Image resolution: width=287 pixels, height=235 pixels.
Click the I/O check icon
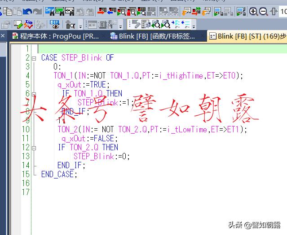29,24
